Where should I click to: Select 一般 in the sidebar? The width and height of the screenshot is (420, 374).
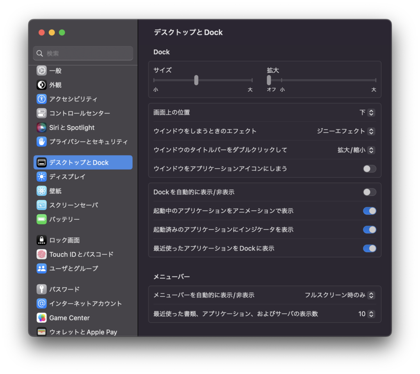coord(83,70)
